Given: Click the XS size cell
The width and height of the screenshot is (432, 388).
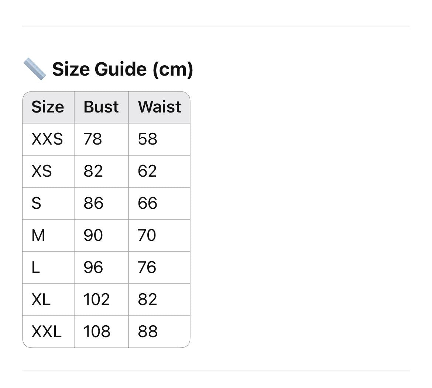Looking at the screenshot, I should coord(48,172).
